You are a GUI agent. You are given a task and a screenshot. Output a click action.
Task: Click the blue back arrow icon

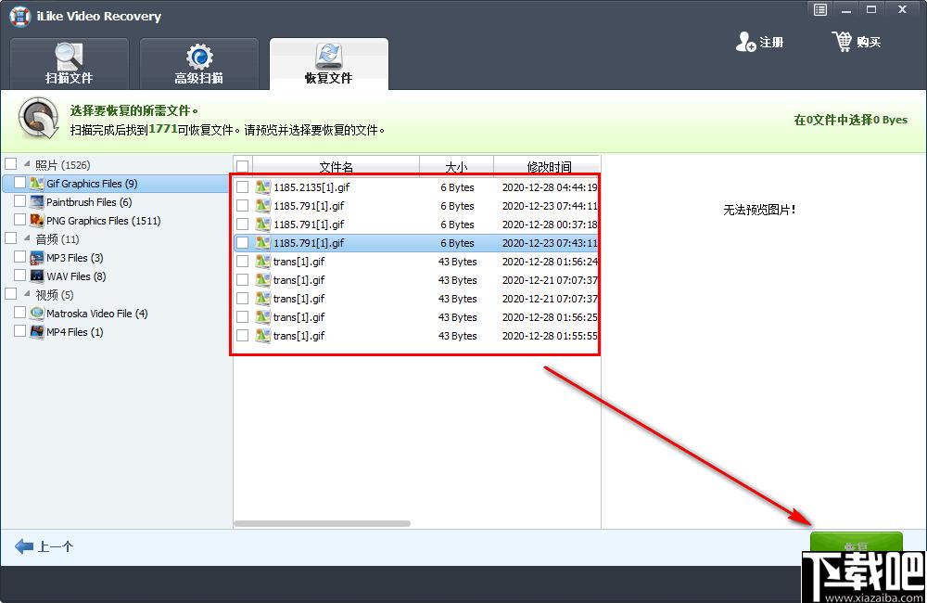click(24, 546)
